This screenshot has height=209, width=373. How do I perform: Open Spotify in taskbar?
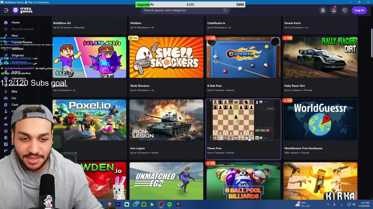coord(170,204)
